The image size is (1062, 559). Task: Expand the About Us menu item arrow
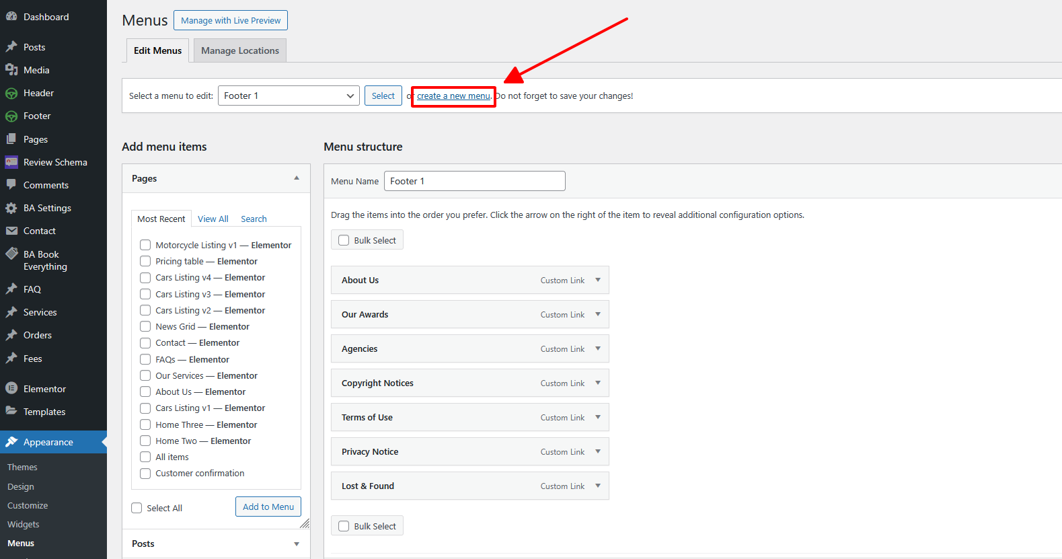598,280
